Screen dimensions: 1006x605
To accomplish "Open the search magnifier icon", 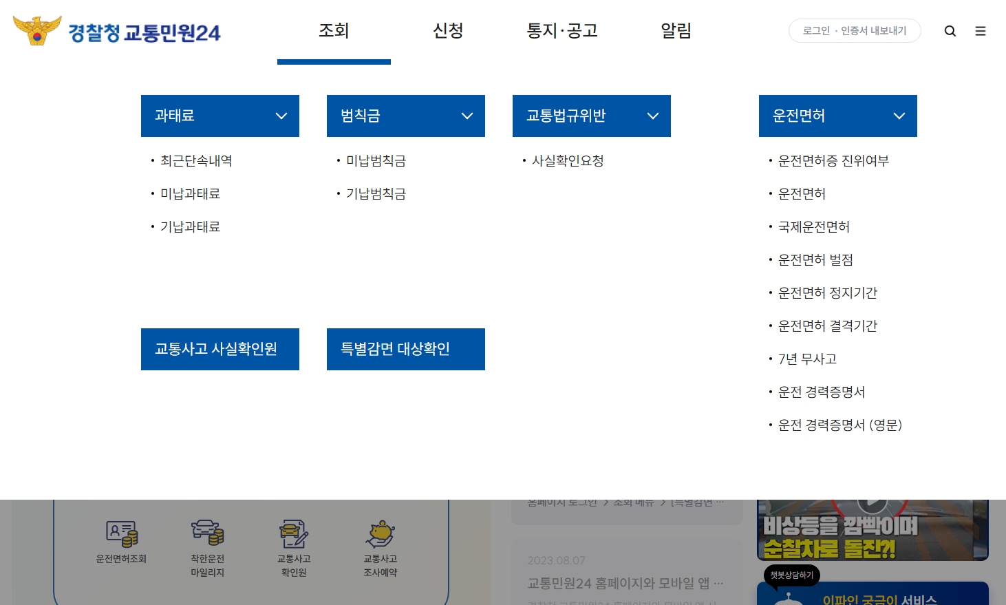I will point(950,31).
